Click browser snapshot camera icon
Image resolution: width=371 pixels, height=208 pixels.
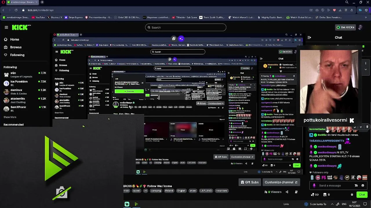point(317,10)
